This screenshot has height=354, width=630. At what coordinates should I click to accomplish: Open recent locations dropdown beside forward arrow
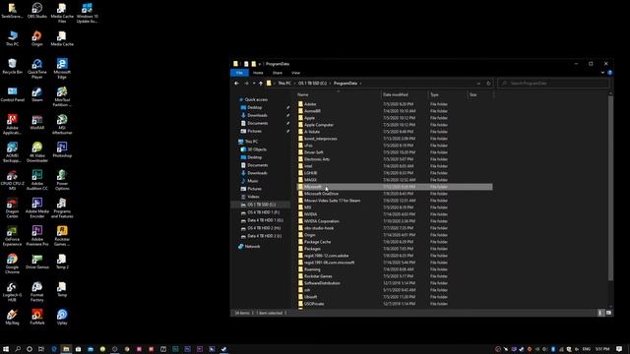(254, 84)
